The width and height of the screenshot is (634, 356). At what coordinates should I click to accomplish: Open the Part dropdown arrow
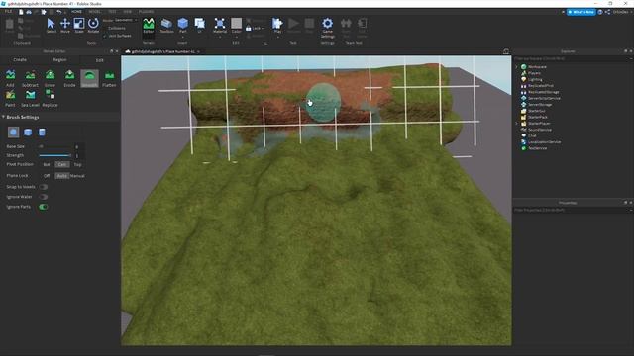pos(182,37)
